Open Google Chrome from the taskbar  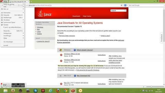pos(65,91)
